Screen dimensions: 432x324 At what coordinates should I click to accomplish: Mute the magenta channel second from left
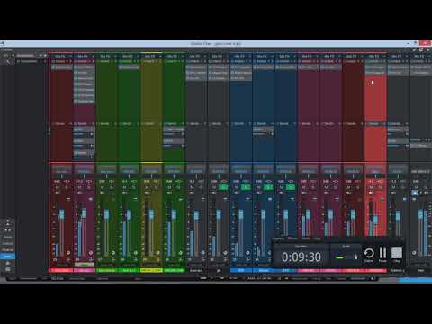(80, 187)
